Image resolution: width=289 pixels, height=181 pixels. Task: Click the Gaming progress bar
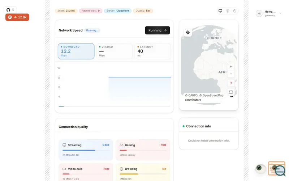pyautogui.click(x=143, y=150)
